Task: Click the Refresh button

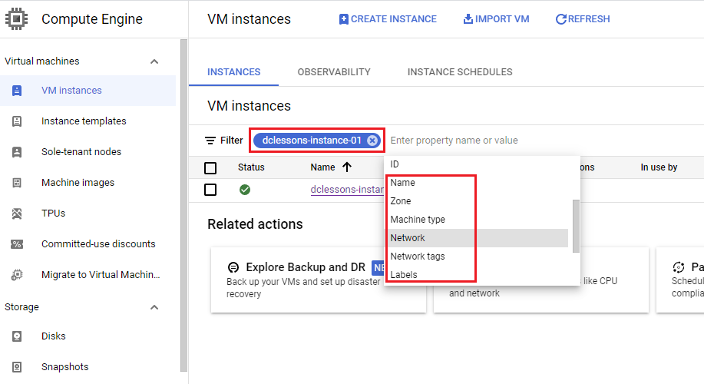Action: pyautogui.click(x=583, y=19)
